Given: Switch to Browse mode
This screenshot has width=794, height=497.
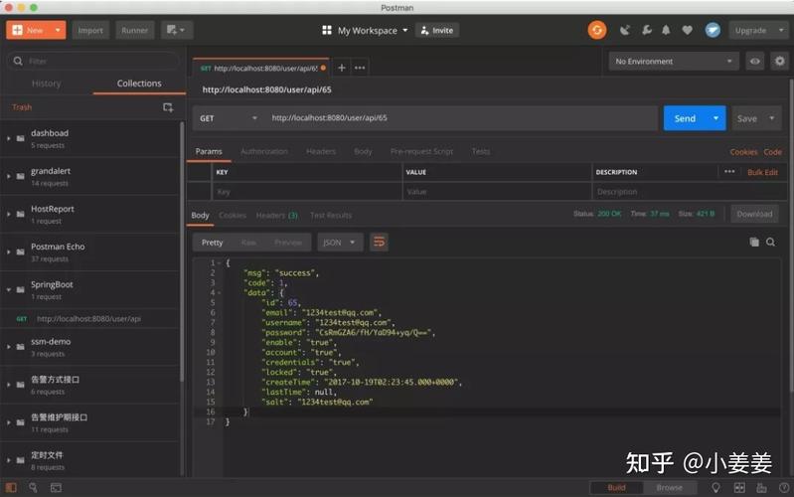Looking at the screenshot, I should click(669, 488).
